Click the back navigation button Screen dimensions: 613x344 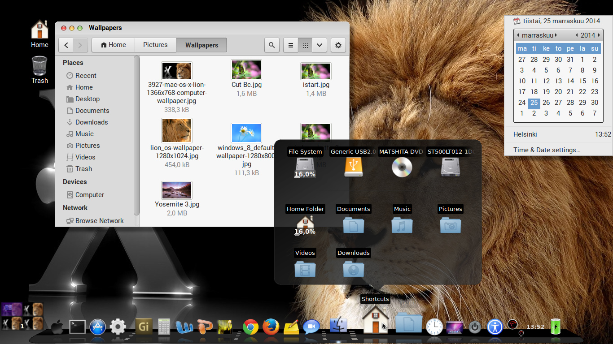(66, 45)
